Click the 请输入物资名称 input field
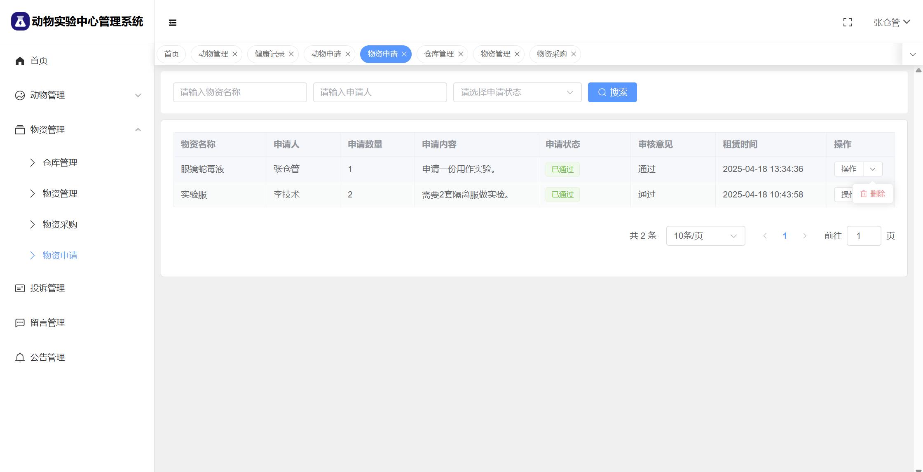 (239, 92)
